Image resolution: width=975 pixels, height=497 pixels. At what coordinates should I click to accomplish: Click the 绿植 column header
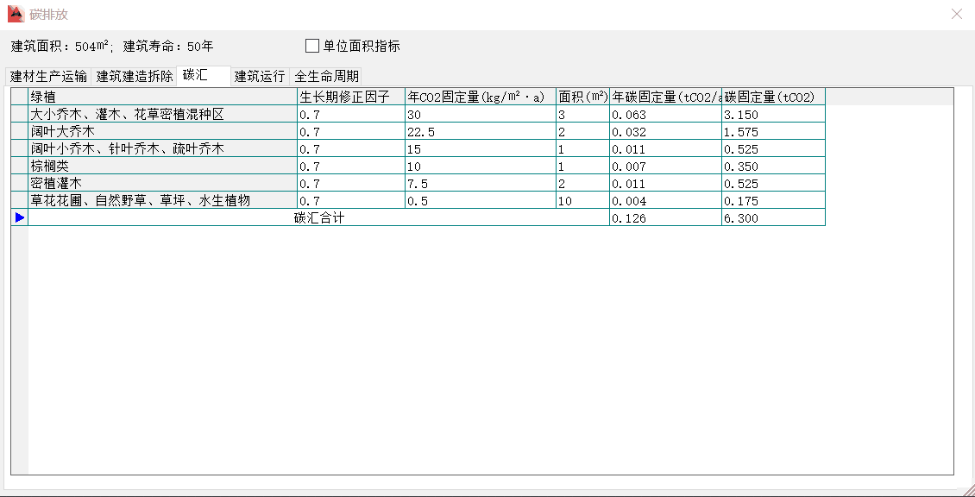coord(162,97)
